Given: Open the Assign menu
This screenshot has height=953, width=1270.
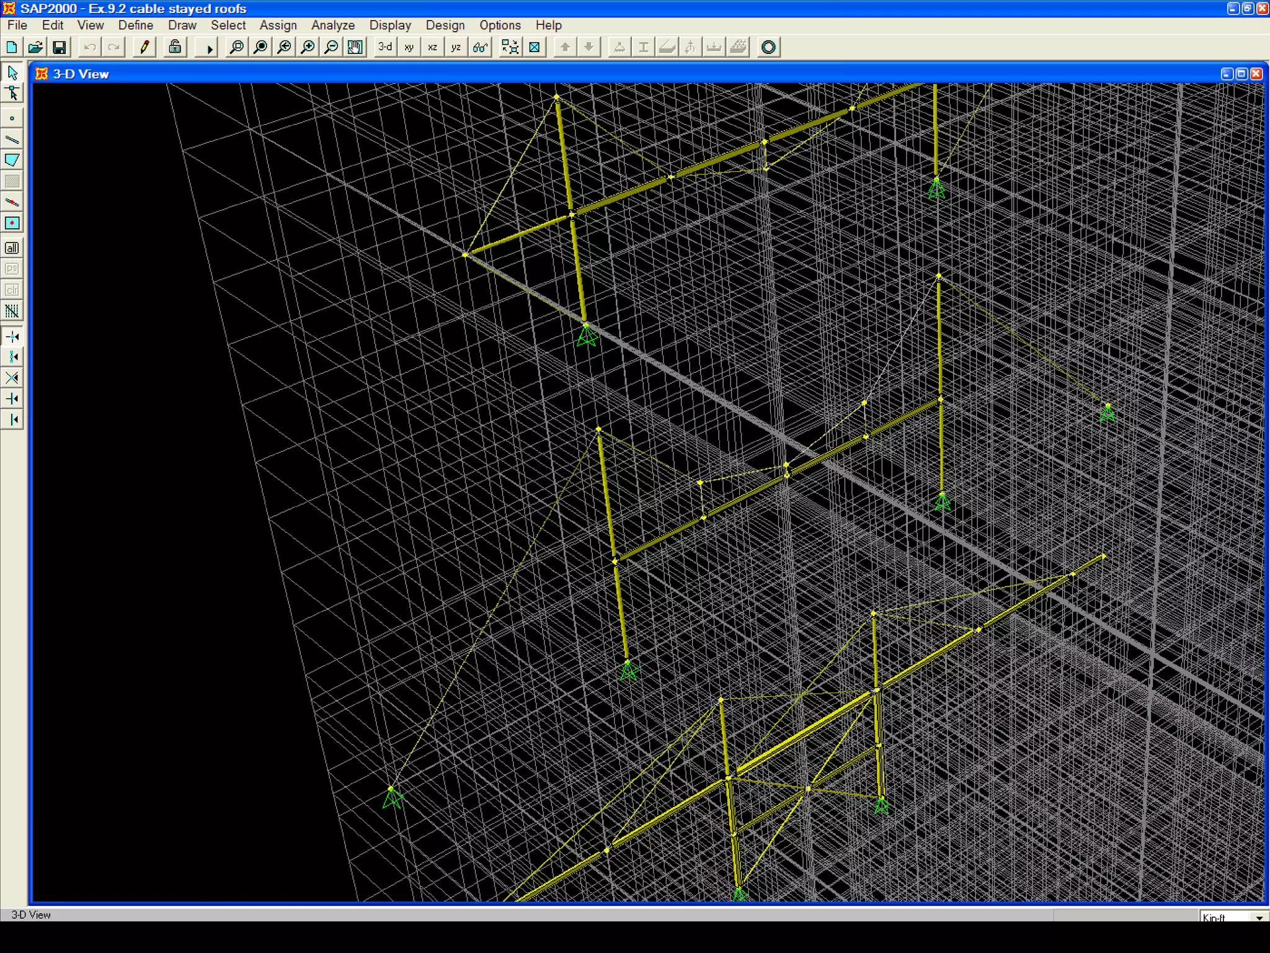Looking at the screenshot, I should 278,25.
